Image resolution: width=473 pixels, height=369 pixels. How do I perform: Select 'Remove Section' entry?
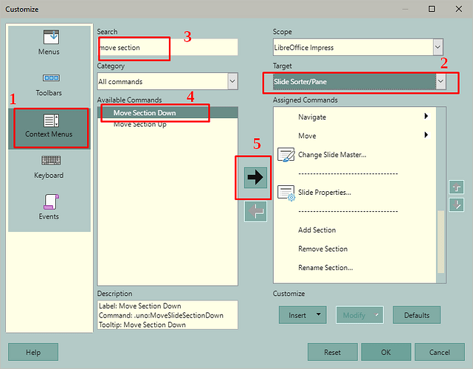click(x=322, y=249)
